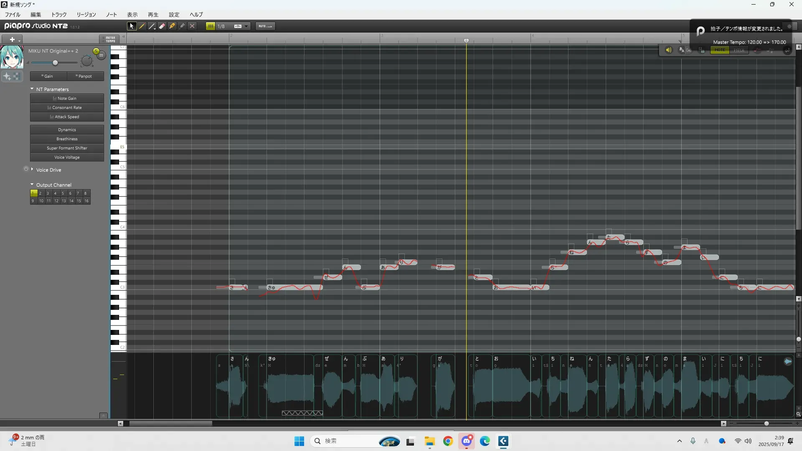This screenshot has height=451, width=802.
Task: Click the red X delete tool
Action: point(192,26)
